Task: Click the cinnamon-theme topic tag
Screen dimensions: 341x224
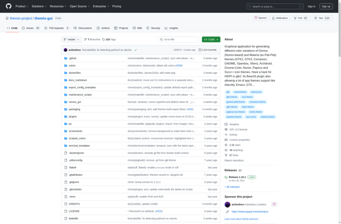Action: (x=257, y=102)
